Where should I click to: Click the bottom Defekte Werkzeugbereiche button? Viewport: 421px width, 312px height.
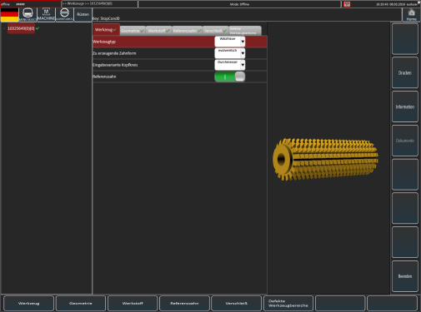pyautogui.click(x=288, y=304)
